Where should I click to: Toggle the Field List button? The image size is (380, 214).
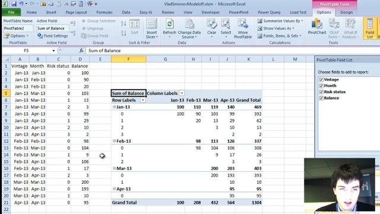pos(370,29)
